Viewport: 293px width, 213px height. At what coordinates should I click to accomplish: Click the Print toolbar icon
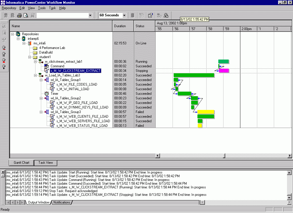pos(19,15)
